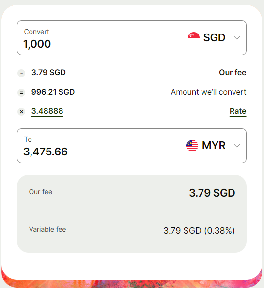The height and width of the screenshot is (288, 264).
Task: Click the Amount we'll convert text
Action: coord(208,92)
